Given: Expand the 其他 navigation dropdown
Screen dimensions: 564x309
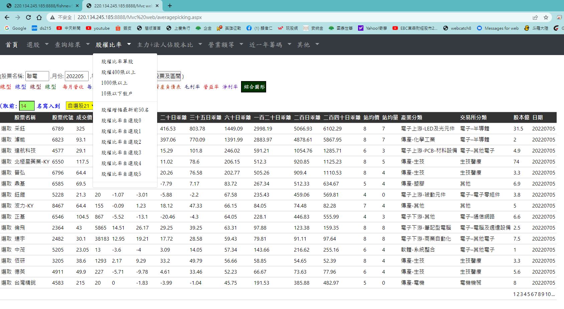Looking at the screenshot, I should [x=308, y=45].
